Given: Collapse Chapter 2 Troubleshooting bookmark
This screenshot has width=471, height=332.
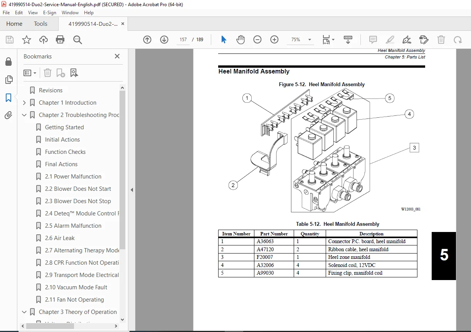Looking at the screenshot, I should pos(24,115).
